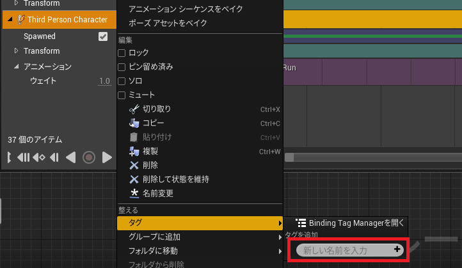Open the グループに追加 submenu arrow
The image size is (462, 268).
[280, 237]
